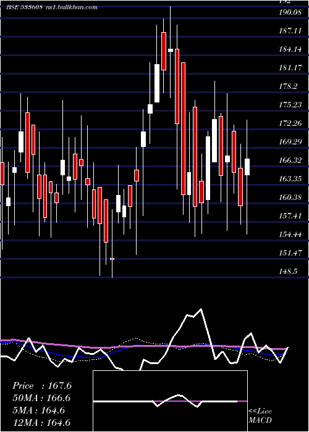Screen dimensions: 309x432
Task: Click inside the MACD inset chart box
Action: [x=170, y=401]
